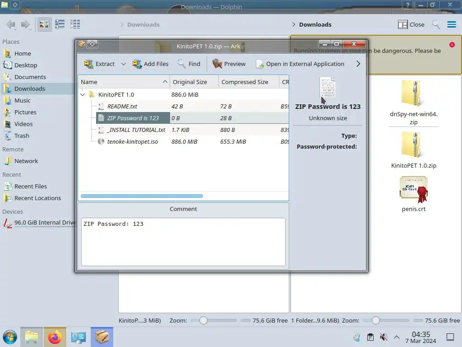Open system settings taskbar icon
Screen dimensions: 462x347
point(78,337)
